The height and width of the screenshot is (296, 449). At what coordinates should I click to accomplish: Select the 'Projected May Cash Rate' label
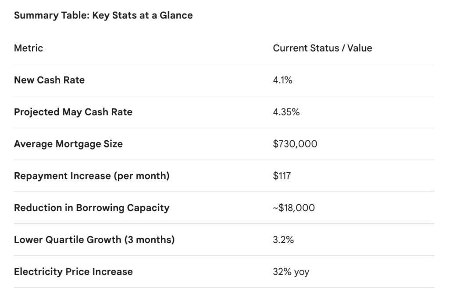[x=73, y=112]
